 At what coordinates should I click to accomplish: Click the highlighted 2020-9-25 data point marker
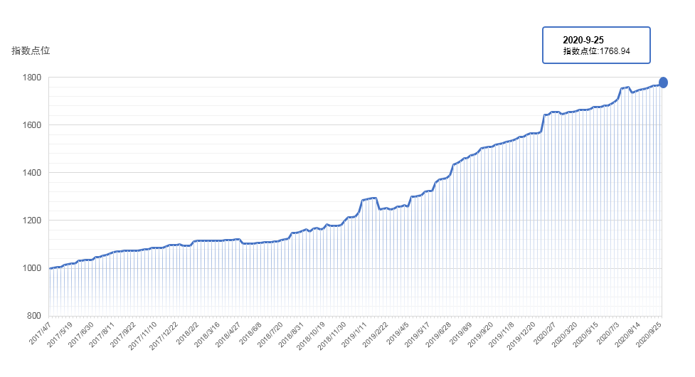663,83
